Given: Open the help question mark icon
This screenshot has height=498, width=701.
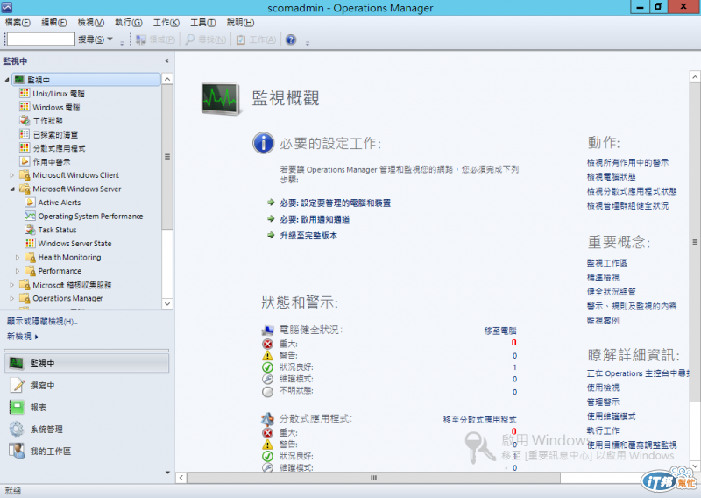Looking at the screenshot, I should click(x=291, y=39).
